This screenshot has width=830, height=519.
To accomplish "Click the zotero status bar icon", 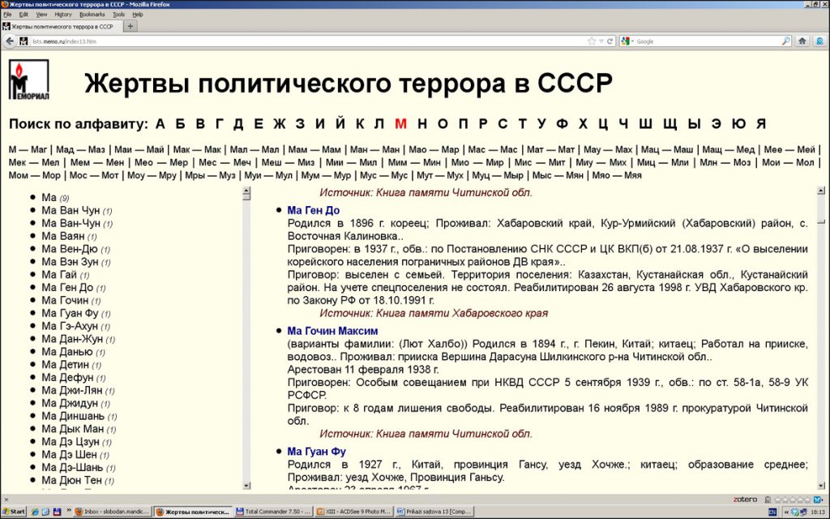I will pos(747,499).
